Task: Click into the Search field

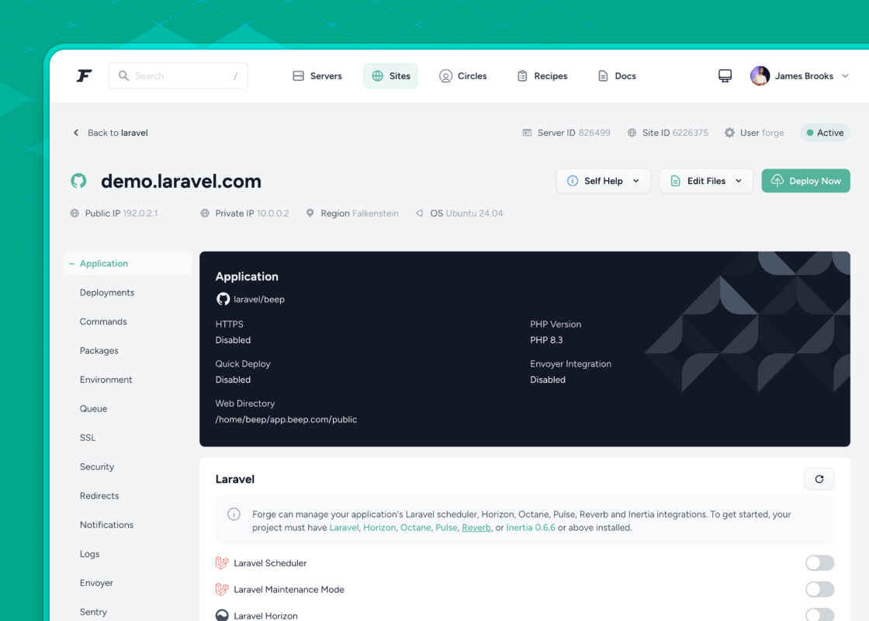Action: click(178, 76)
